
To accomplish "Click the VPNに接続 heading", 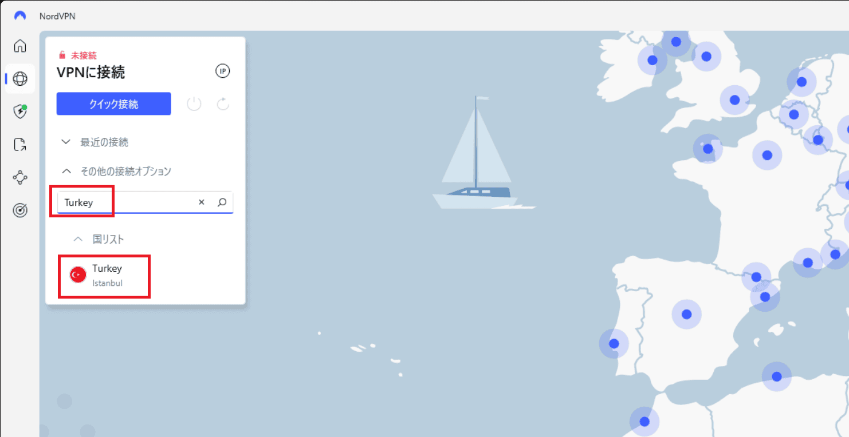I will (91, 73).
